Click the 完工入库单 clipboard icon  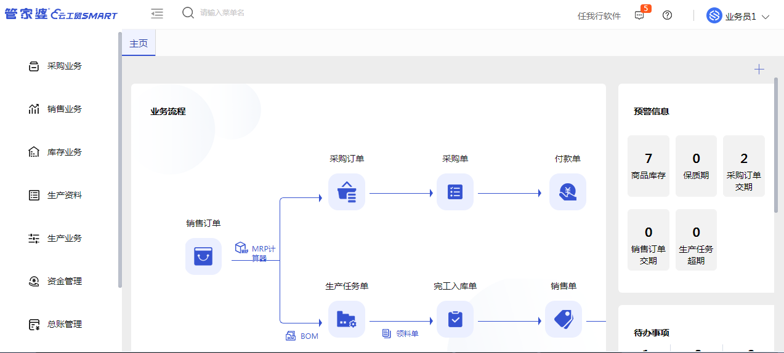(x=455, y=319)
